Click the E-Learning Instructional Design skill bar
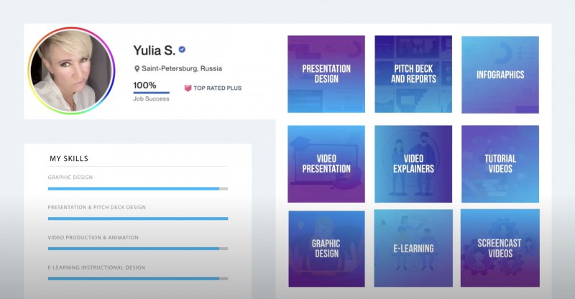Viewport: 575px width, 299px height. (137, 278)
